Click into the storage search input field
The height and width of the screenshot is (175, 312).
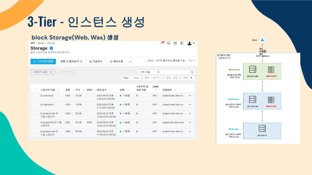tap(176, 72)
